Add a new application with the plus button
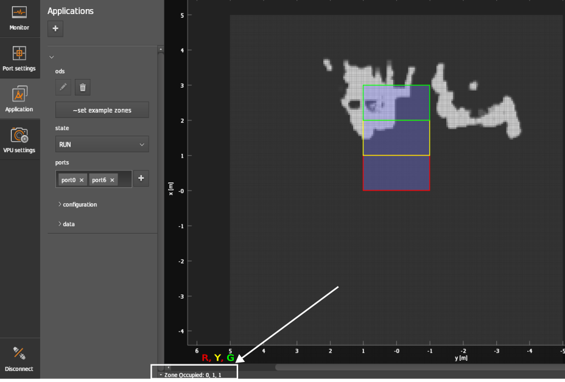The height and width of the screenshot is (382, 565). tap(55, 28)
